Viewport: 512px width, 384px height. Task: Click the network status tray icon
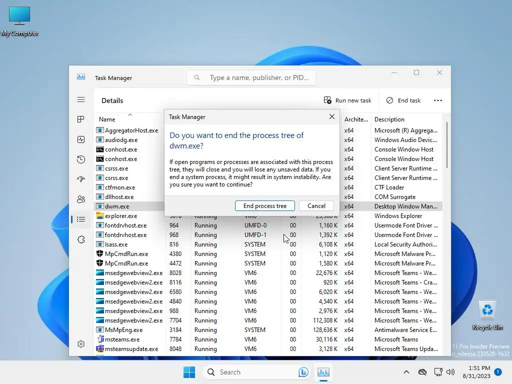click(x=438, y=372)
